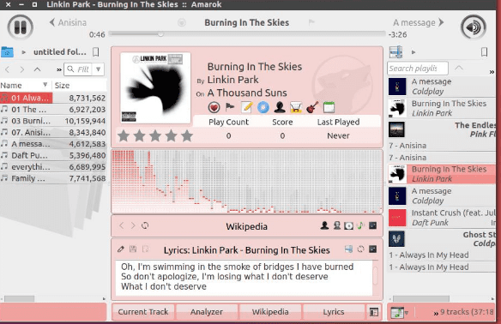Viewport: 501px width, 324px height.
Task: Show Wikipedia album page icon
Action: pos(348,226)
